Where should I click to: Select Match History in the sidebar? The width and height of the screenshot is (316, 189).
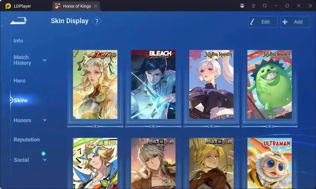[x=22, y=60]
